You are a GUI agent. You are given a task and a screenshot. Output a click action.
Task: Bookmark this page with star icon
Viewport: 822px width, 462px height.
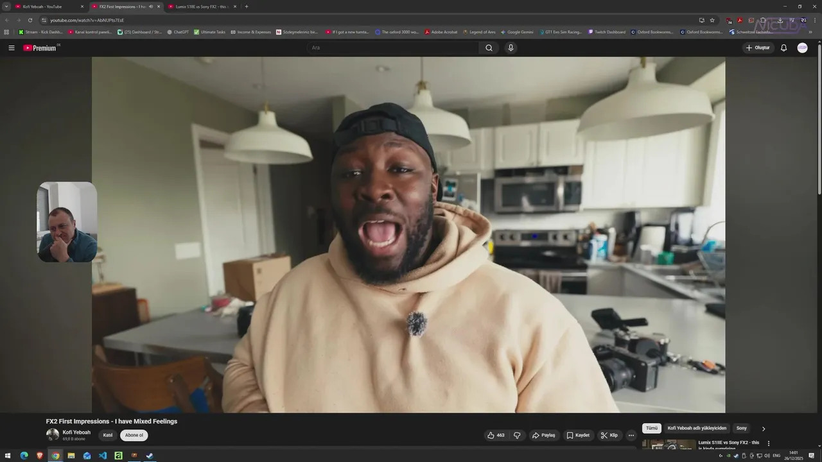[712, 20]
